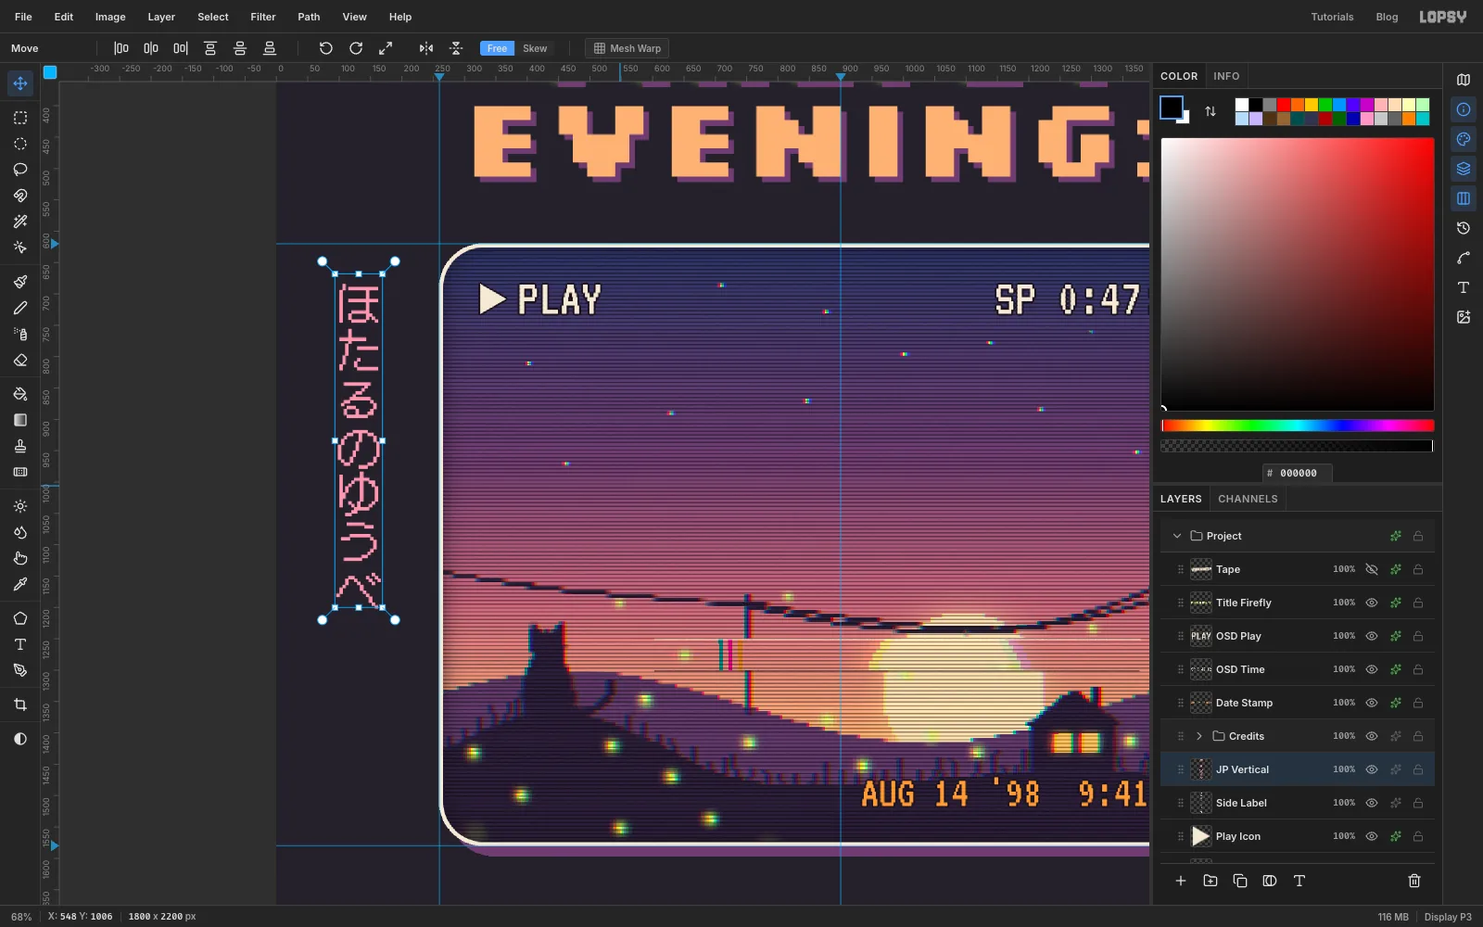Image resolution: width=1483 pixels, height=927 pixels.
Task: Duplicate layer icon in layers footer
Action: point(1240,881)
